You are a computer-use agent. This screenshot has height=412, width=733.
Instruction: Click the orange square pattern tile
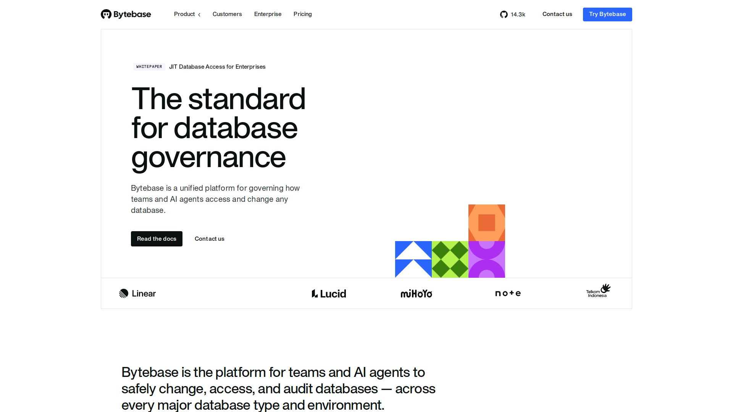point(487,223)
